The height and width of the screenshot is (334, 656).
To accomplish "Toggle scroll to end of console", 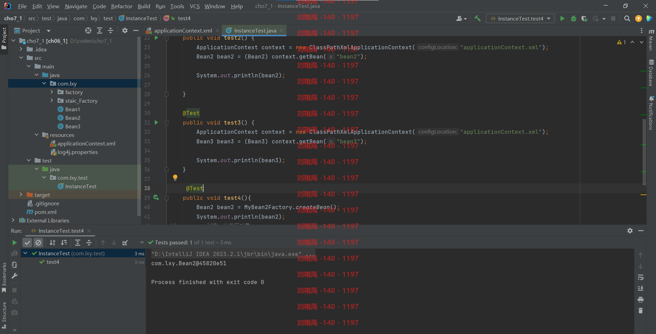I will click(x=641, y=288).
